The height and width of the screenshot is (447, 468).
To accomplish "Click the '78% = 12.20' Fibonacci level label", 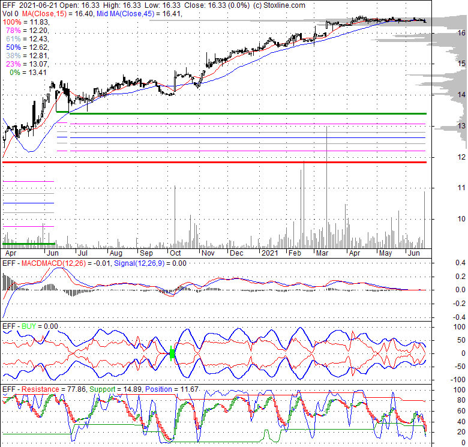I will [27, 31].
